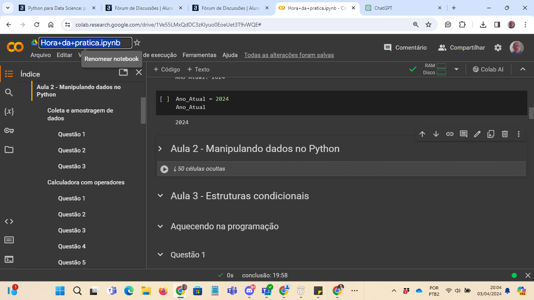The width and height of the screenshot is (534, 300).
Task: Open the code snippets panel icon
Action: coord(9,221)
